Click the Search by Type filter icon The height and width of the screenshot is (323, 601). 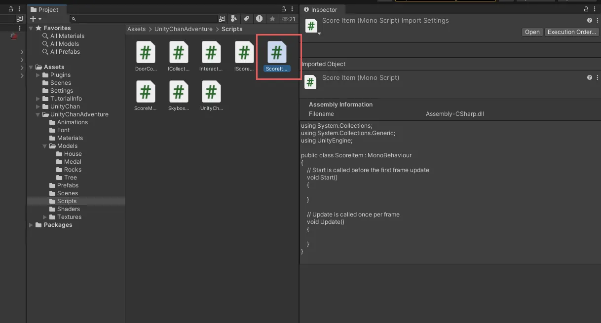234,19
